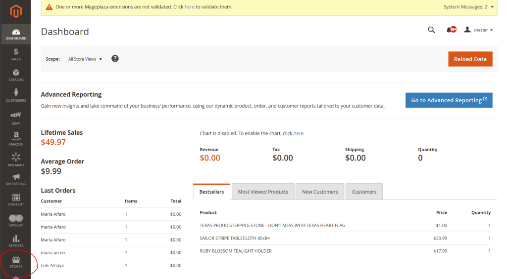Image resolution: width=507 pixels, height=279 pixels.
Task: Expand the System Messages dropdown
Action: click(468, 7)
